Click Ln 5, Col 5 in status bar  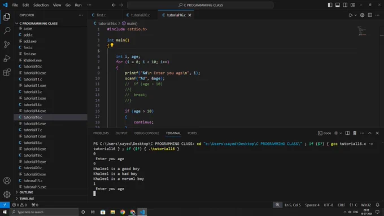tap(293, 205)
